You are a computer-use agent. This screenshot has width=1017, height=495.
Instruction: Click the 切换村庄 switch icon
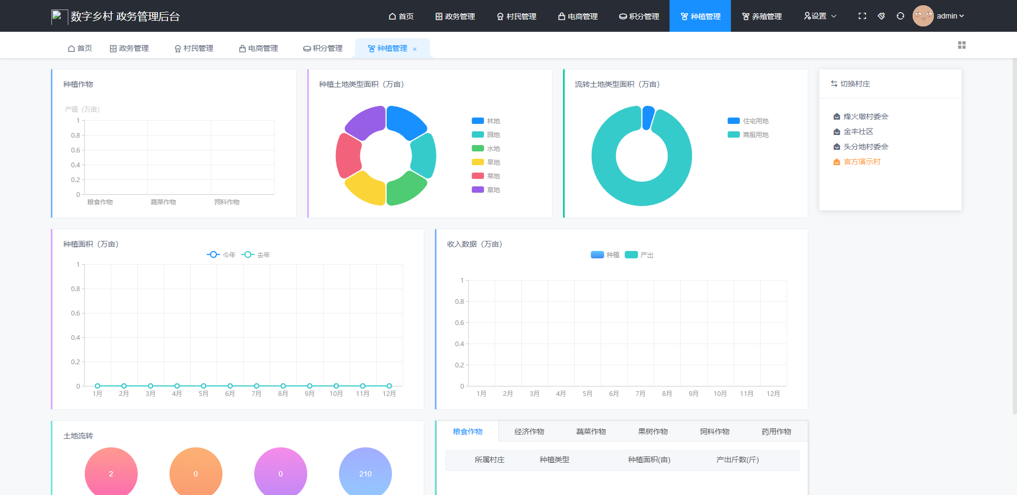834,84
